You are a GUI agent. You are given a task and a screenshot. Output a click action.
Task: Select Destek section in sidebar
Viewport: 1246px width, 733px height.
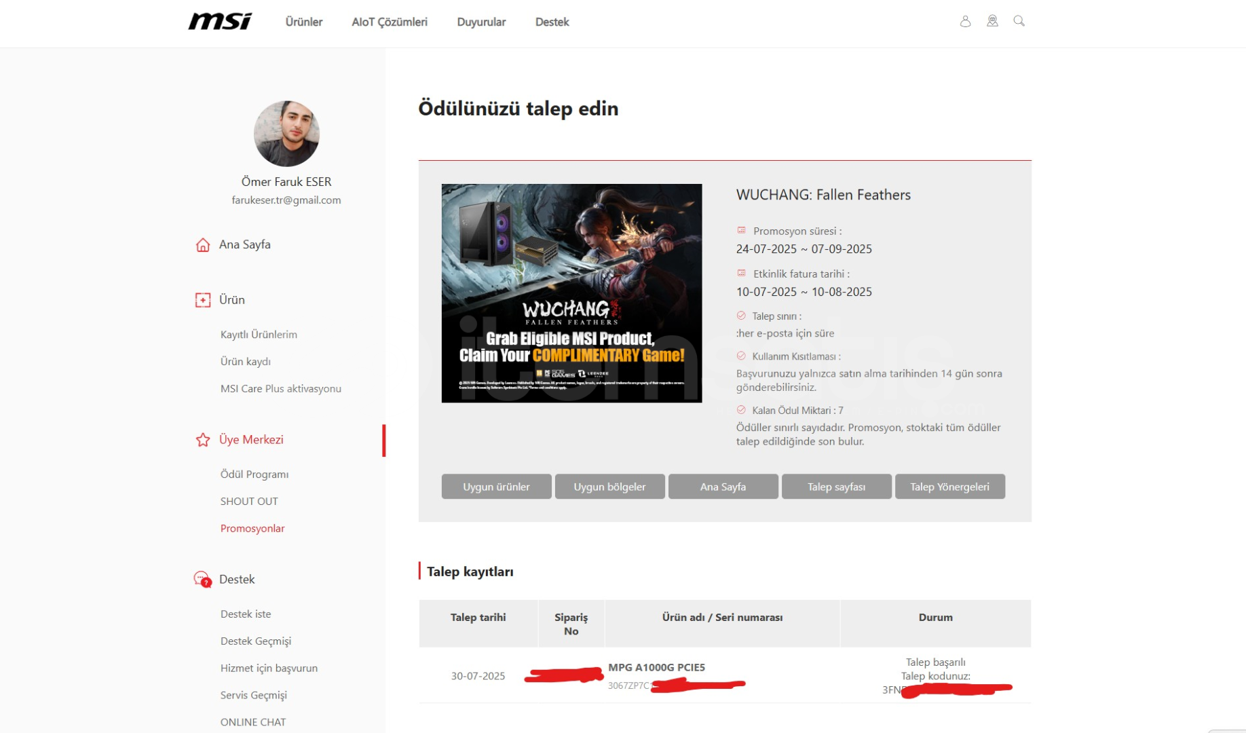point(237,580)
